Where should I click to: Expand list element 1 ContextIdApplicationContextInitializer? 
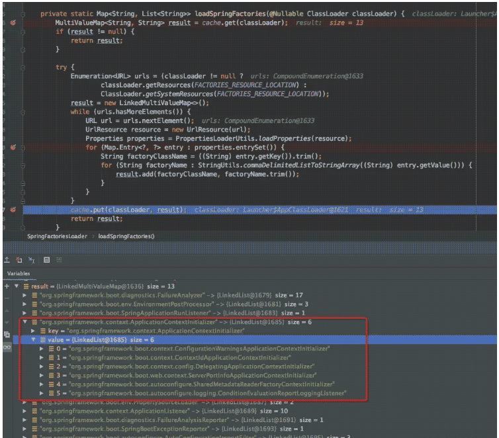click(x=42, y=357)
